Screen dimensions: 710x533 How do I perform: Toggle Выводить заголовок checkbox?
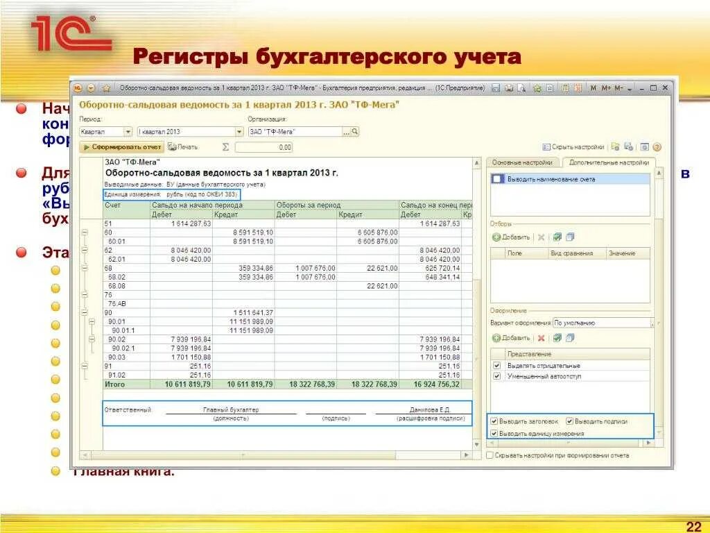coord(494,421)
